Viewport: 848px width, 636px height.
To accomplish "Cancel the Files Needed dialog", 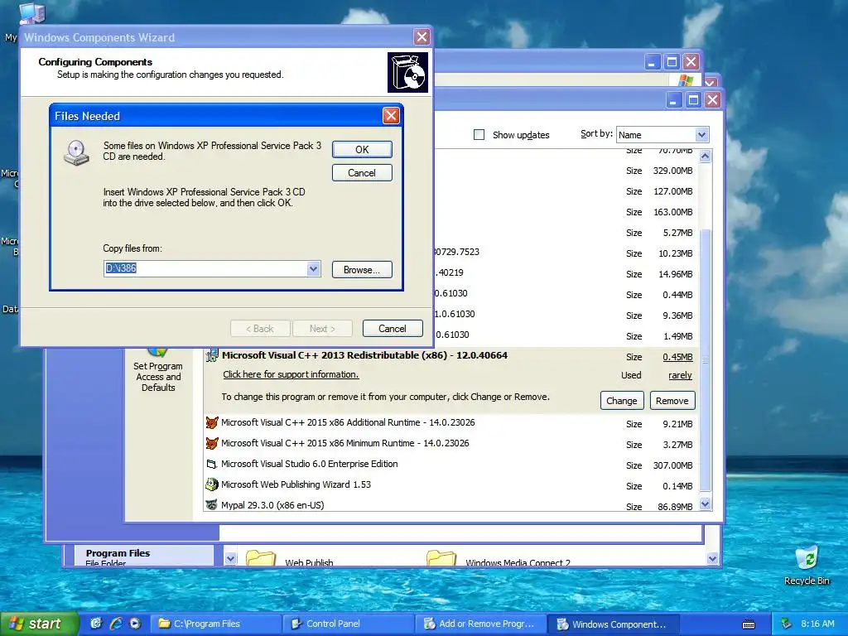I will click(362, 173).
